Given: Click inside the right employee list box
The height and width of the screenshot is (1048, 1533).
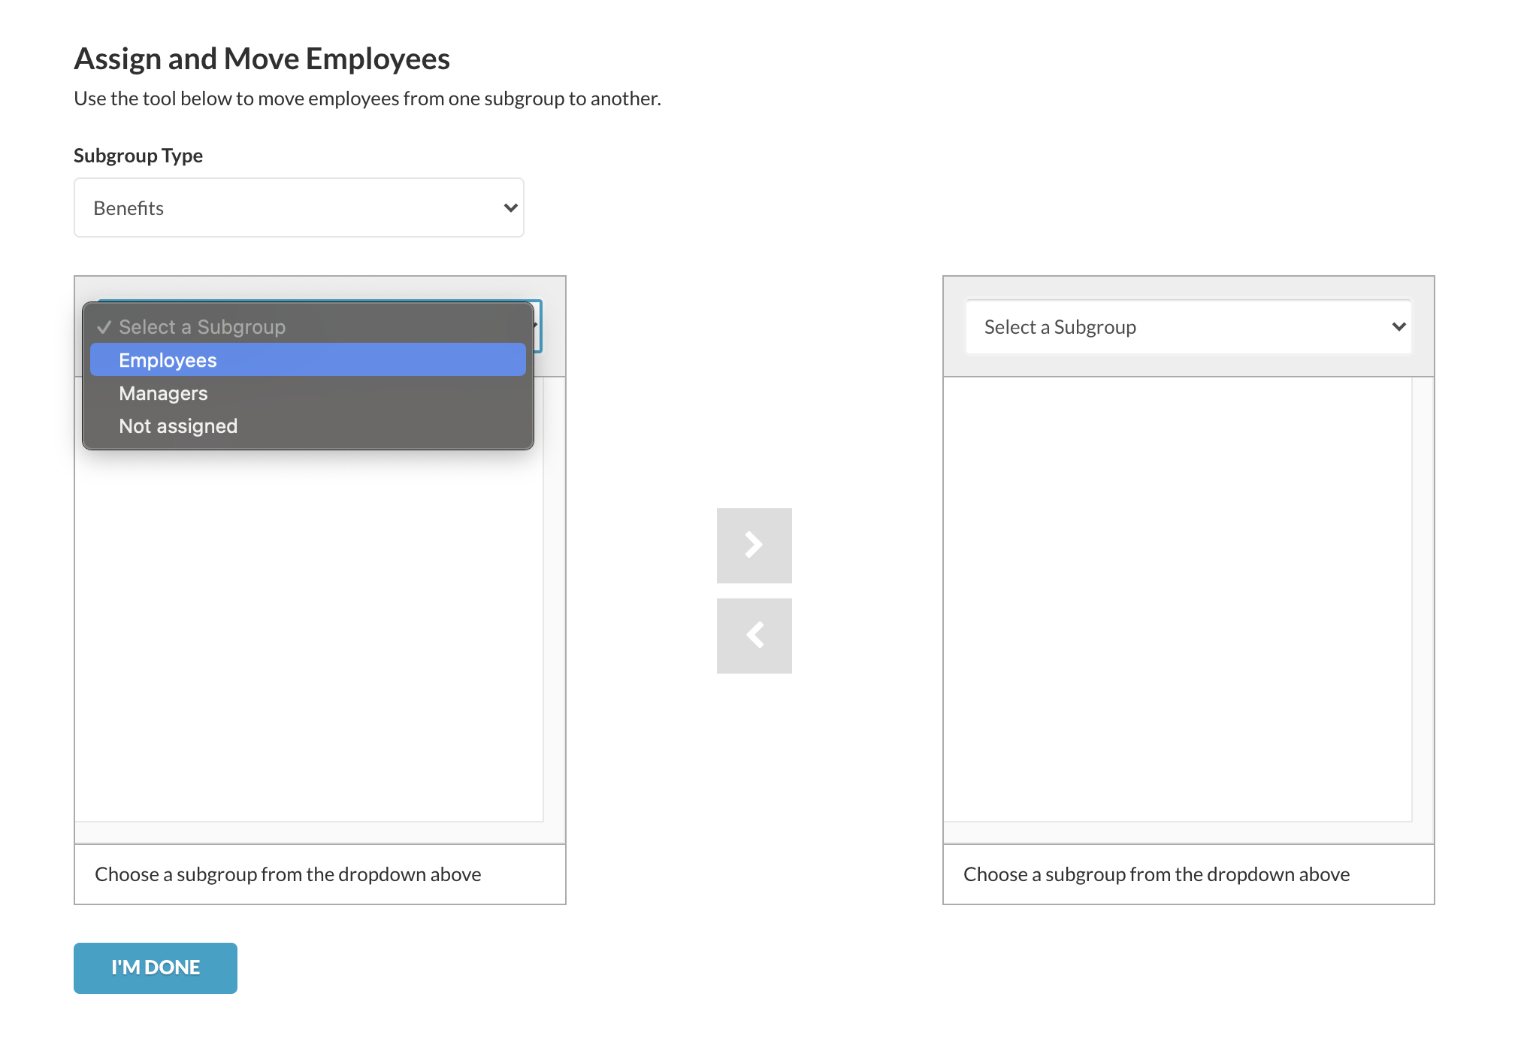Looking at the screenshot, I should tap(1178, 599).
